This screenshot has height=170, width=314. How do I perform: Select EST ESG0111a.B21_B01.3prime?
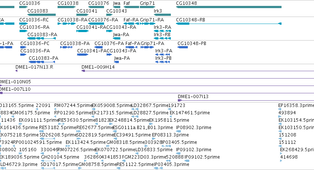point(143,128)
